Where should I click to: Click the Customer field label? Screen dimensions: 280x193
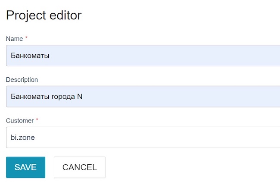point(19,120)
